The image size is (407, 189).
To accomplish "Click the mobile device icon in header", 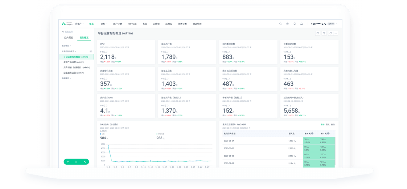I will [x=295, y=24].
